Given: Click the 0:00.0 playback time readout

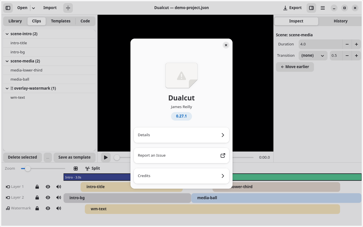Looking at the screenshot, I should tap(265, 157).
